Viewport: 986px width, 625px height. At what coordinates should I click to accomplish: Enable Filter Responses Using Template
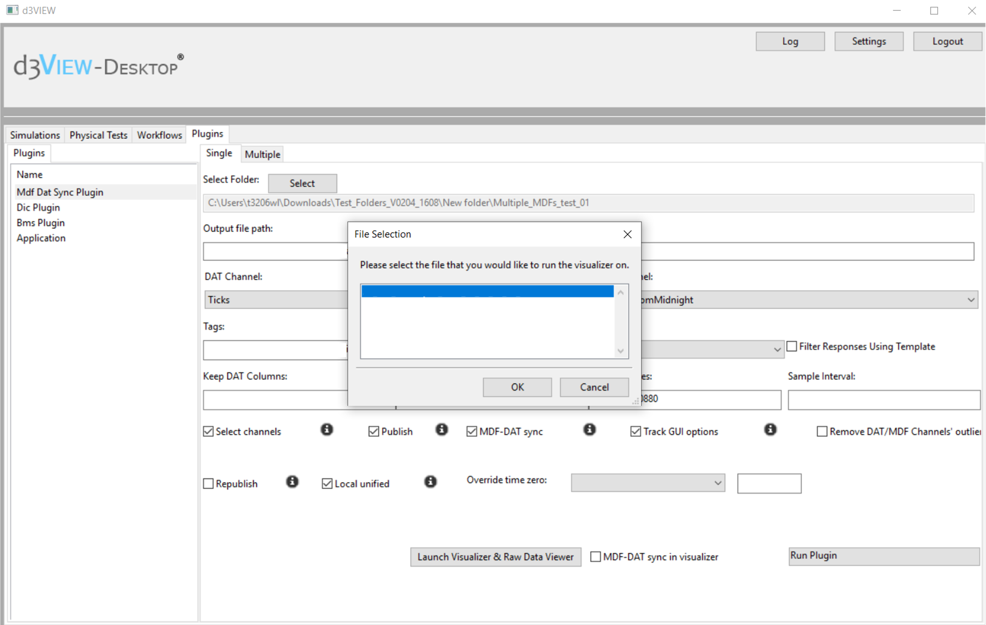(792, 346)
